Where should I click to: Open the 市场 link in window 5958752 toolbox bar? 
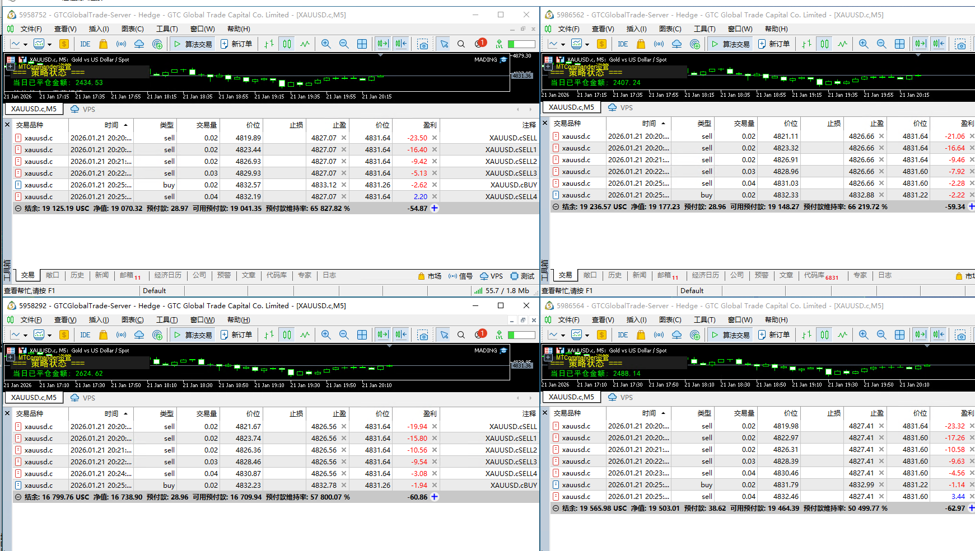430,276
